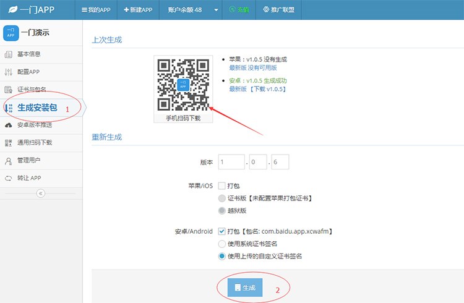Viewport: 464px width, 303px height.
Task: Click the 账户余额 48 item
Action: coord(185,10)
